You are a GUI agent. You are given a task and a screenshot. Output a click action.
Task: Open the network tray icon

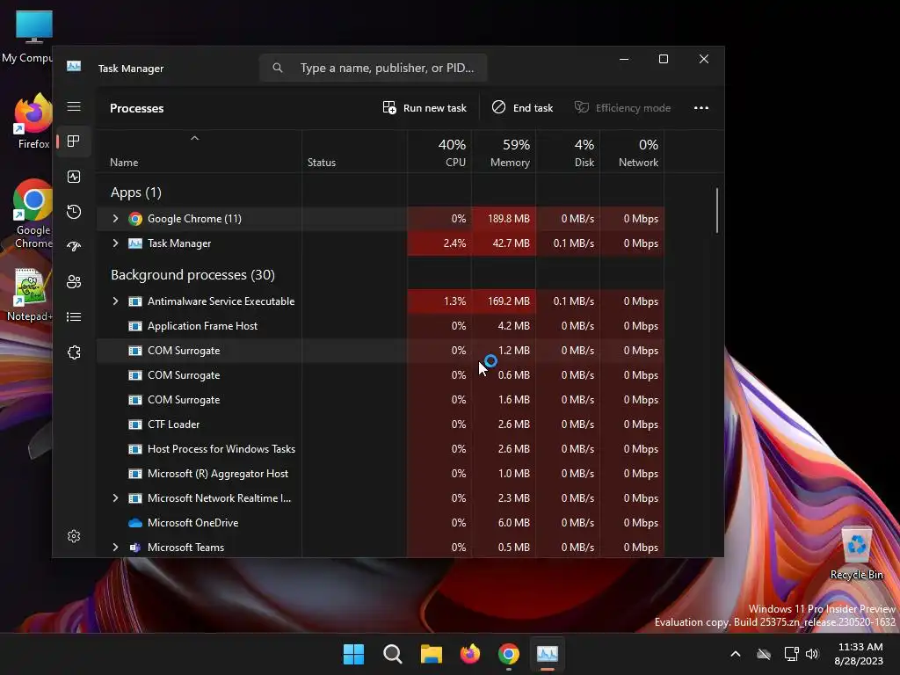coord(791,654)
